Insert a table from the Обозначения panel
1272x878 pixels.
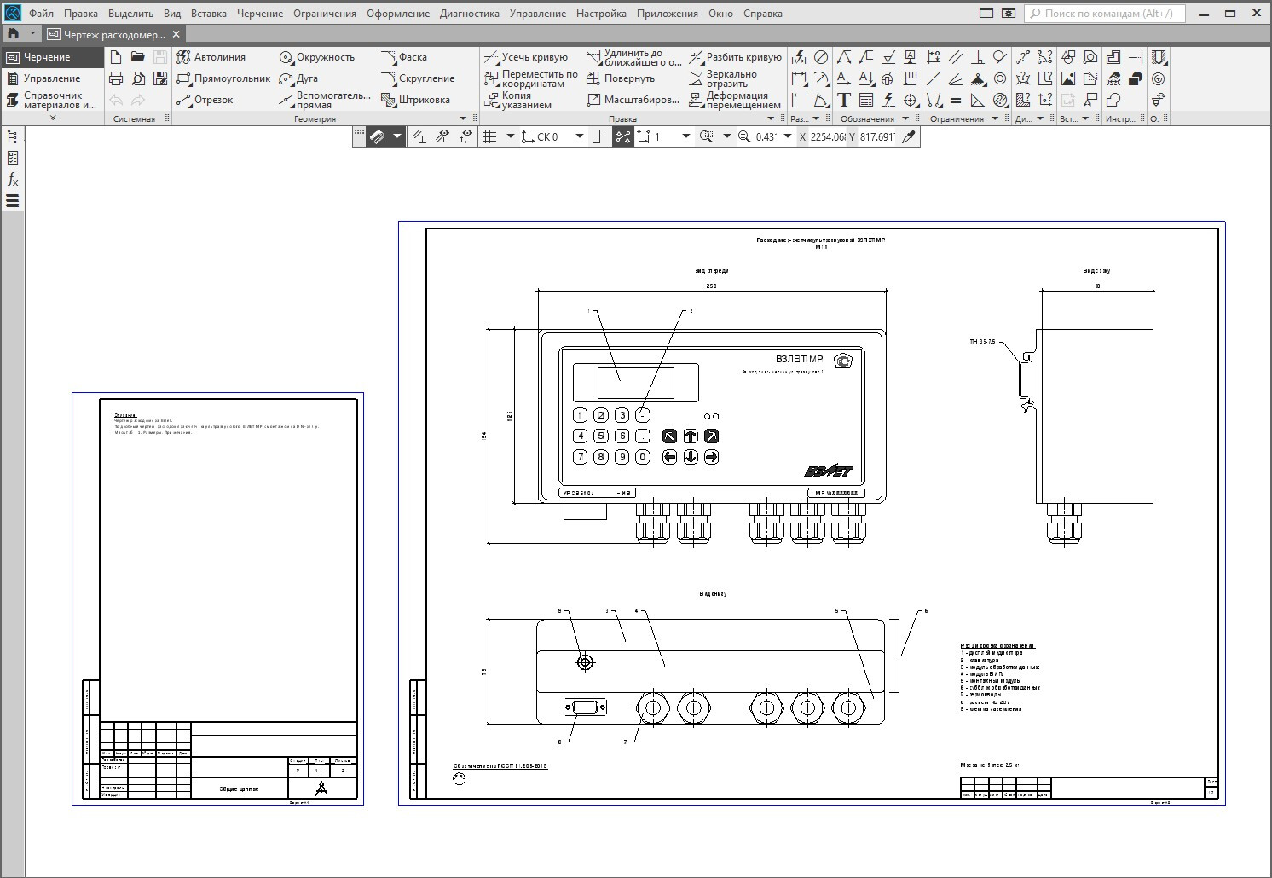point(866,100)
